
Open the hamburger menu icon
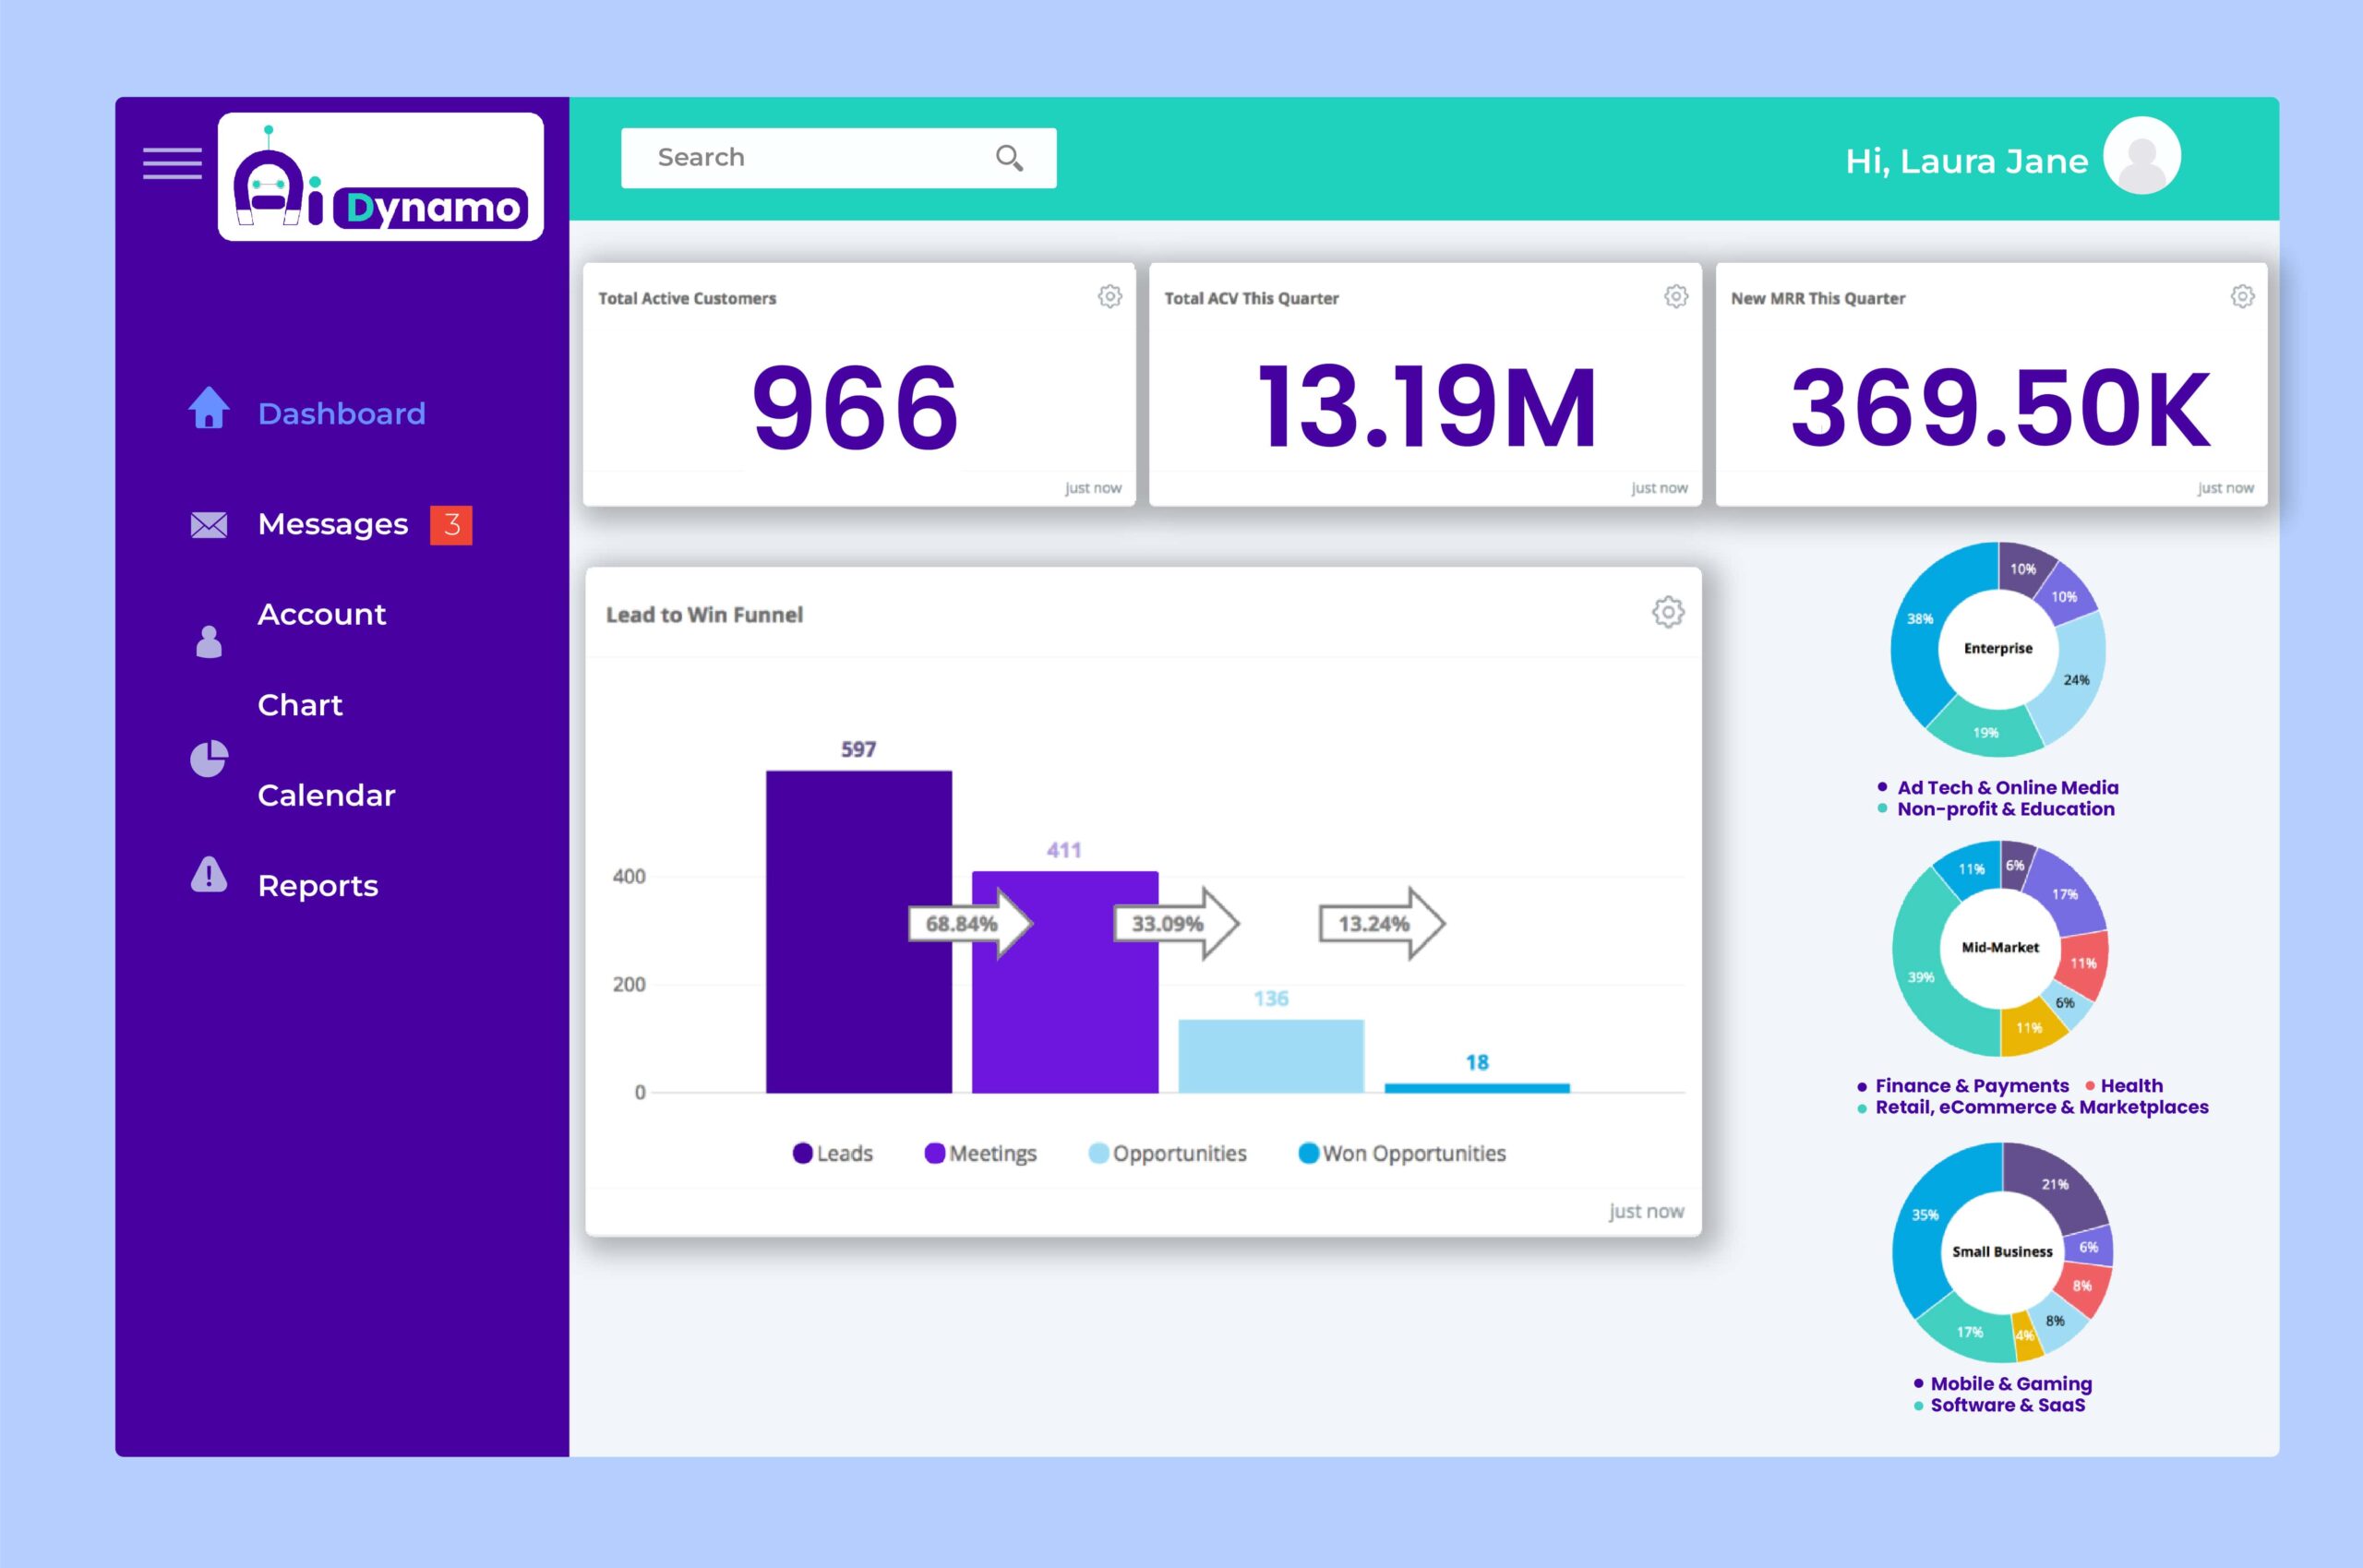coord(172,163)
